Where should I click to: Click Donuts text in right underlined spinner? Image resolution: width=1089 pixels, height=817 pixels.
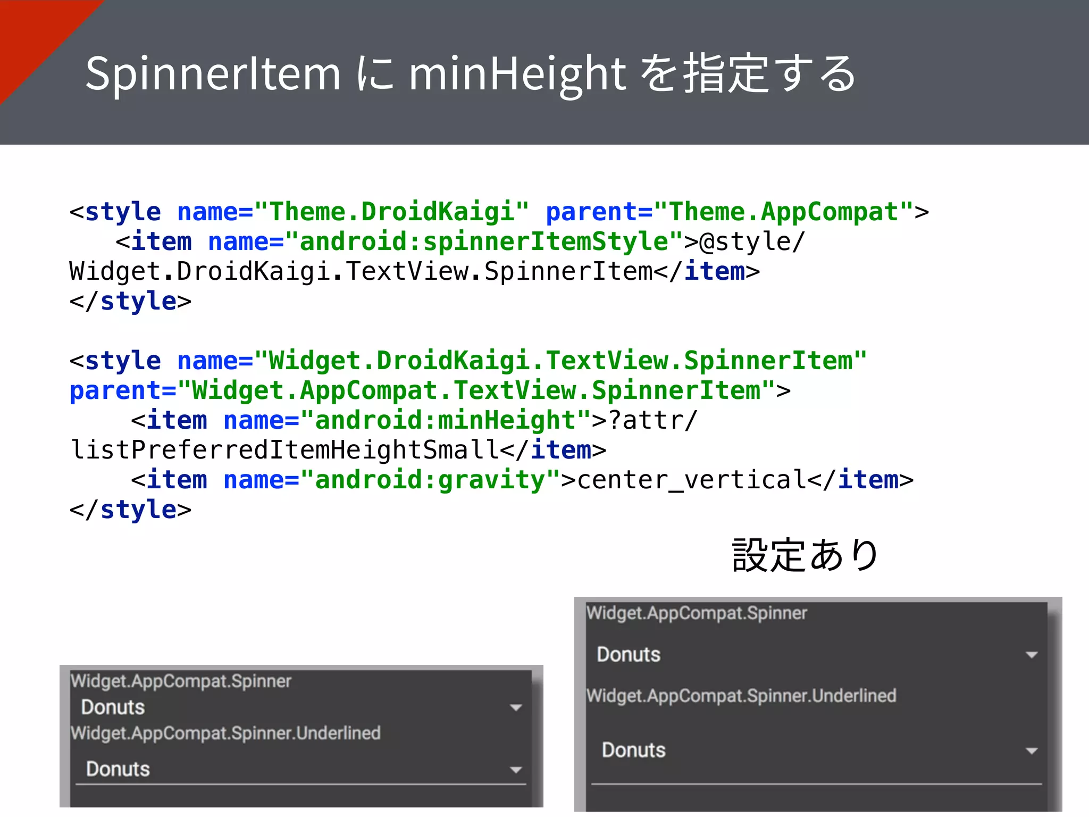634,751
